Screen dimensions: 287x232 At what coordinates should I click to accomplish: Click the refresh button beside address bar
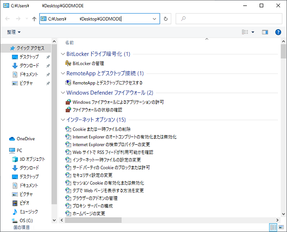click(x=166, y=19)
